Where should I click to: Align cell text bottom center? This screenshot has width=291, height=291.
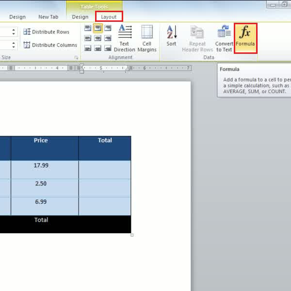click(x=98, y=48)
